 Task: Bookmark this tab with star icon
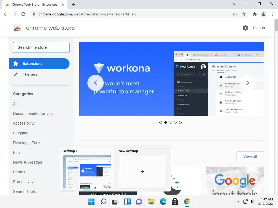coord(244,14)
